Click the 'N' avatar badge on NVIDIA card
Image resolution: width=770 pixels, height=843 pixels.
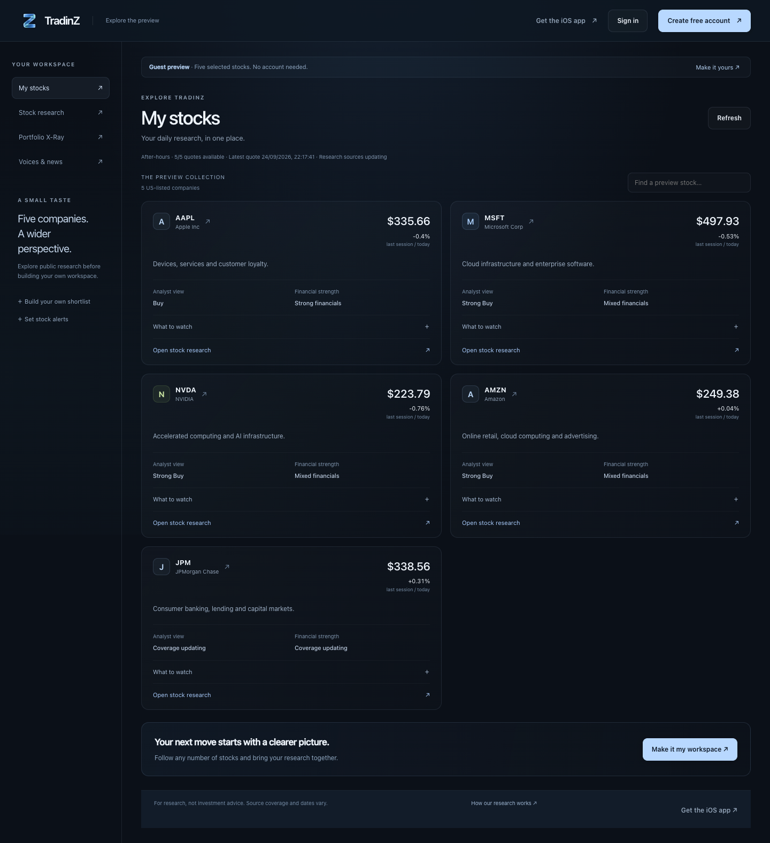(161, 394)
